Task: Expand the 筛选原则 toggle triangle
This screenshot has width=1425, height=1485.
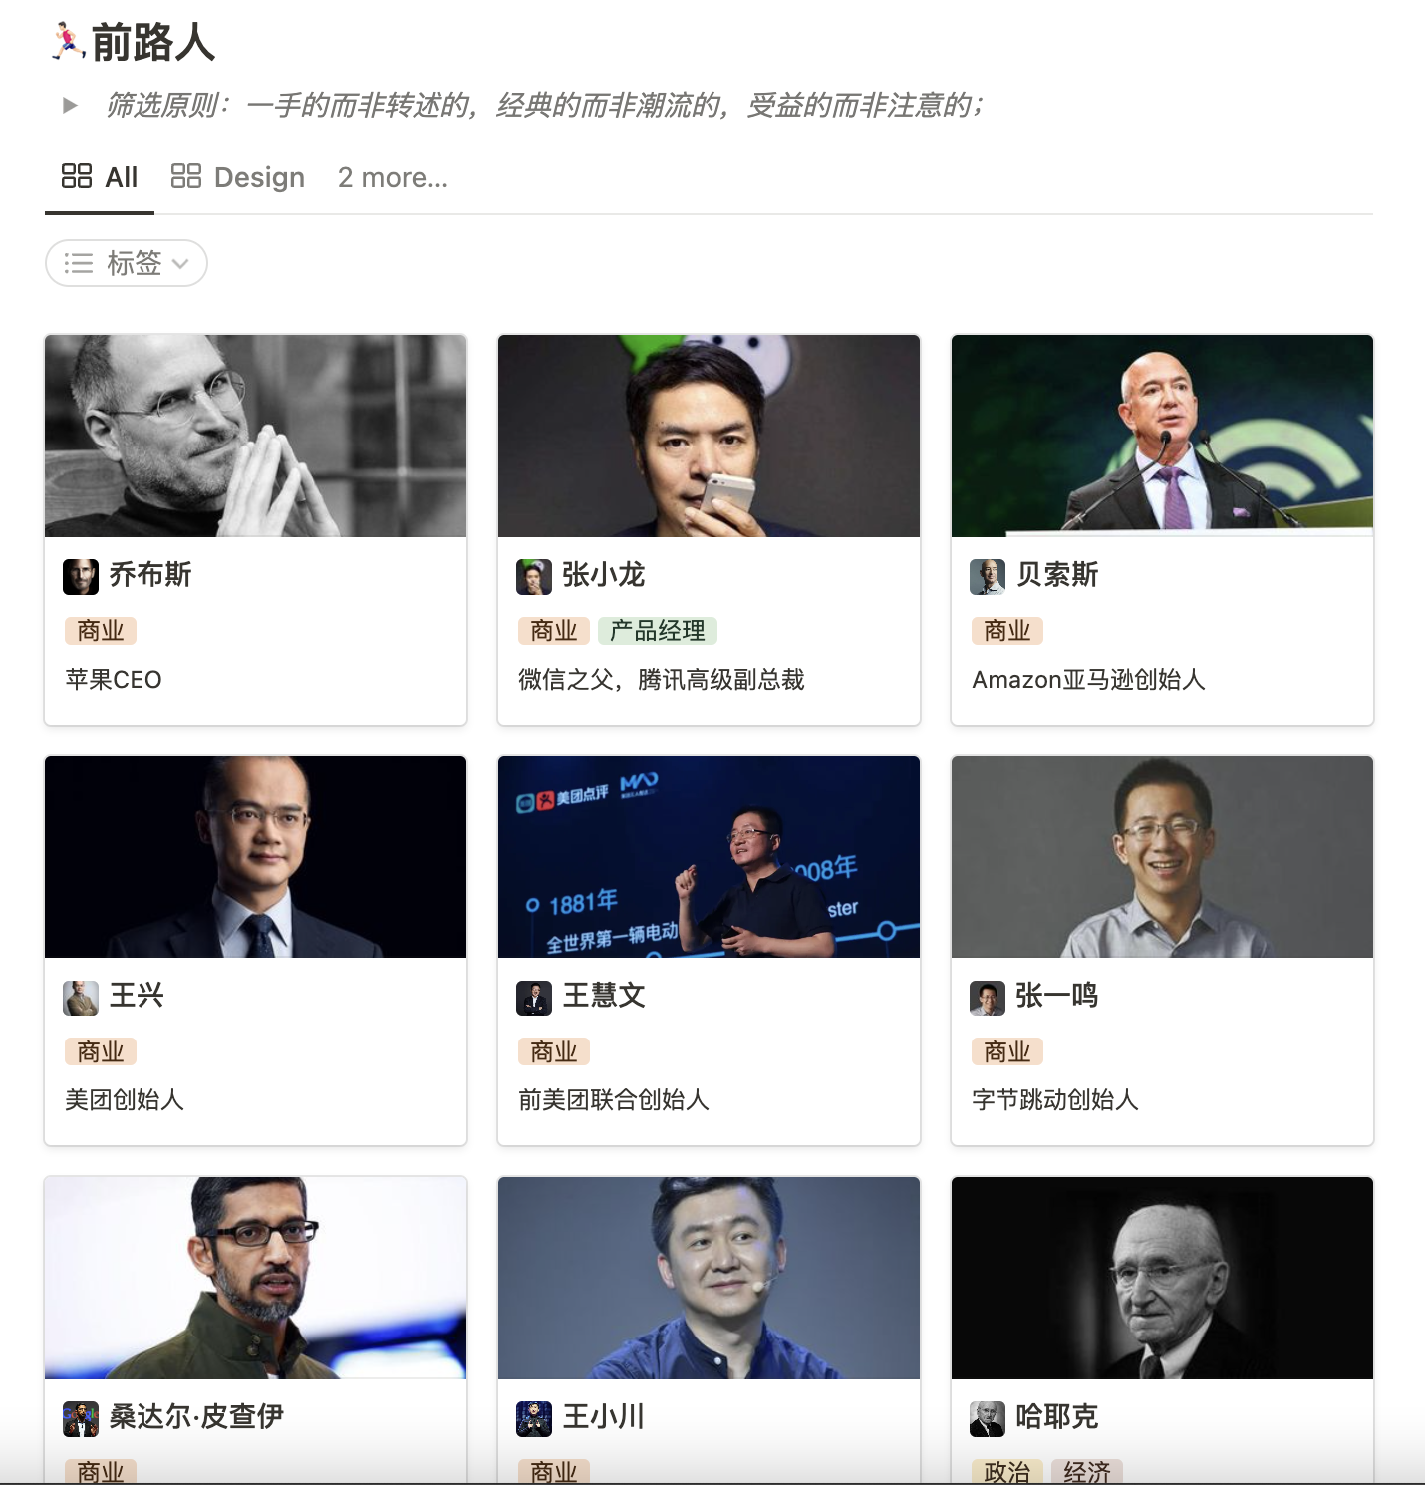Action: point(70,105)
